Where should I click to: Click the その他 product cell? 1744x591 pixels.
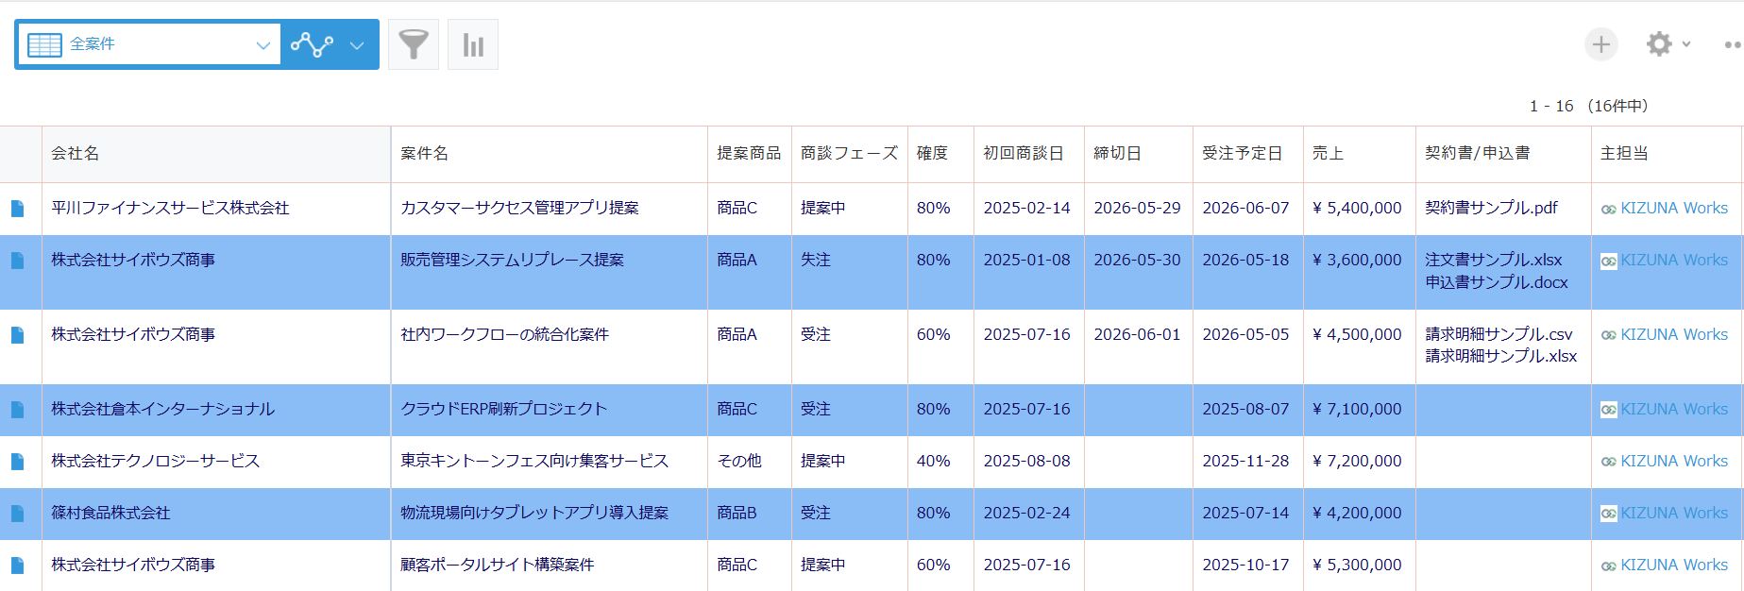[750, 462]
